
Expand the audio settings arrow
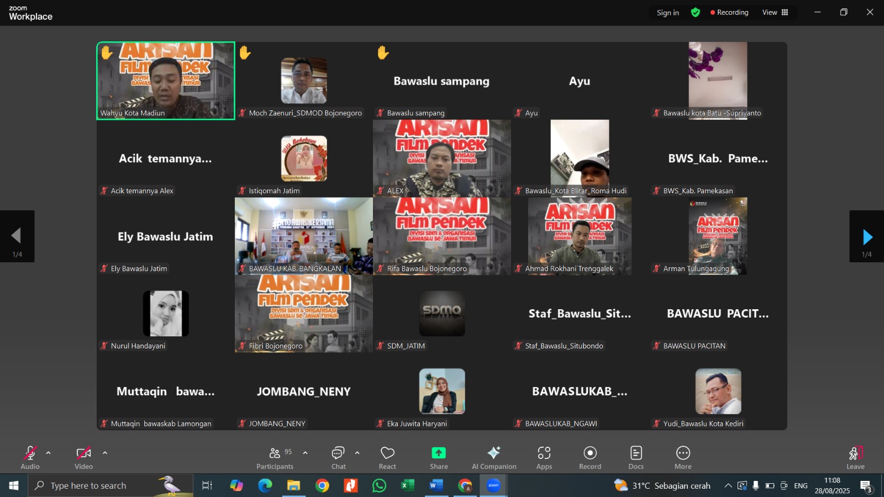[49, 453]
